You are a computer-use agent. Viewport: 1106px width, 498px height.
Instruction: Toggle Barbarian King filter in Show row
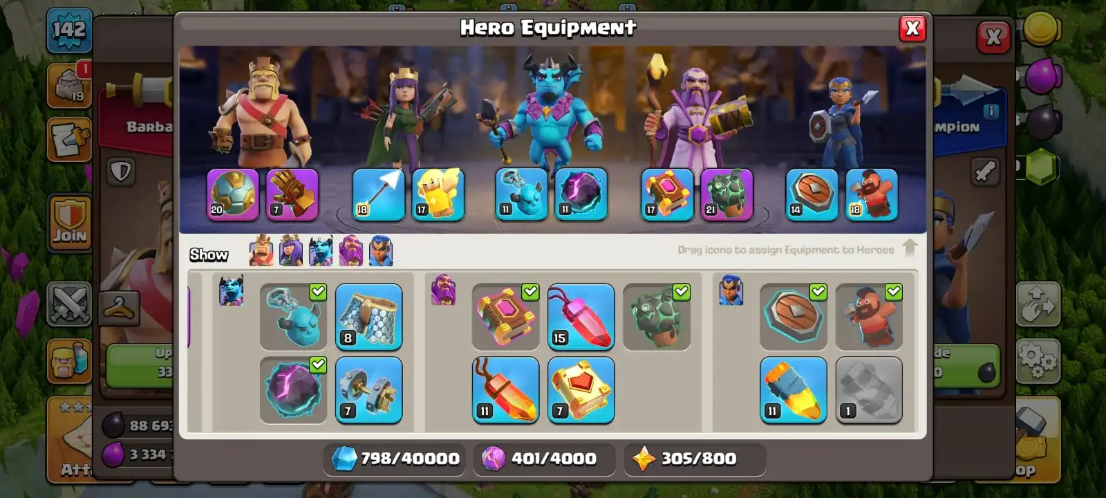(261, 251)
